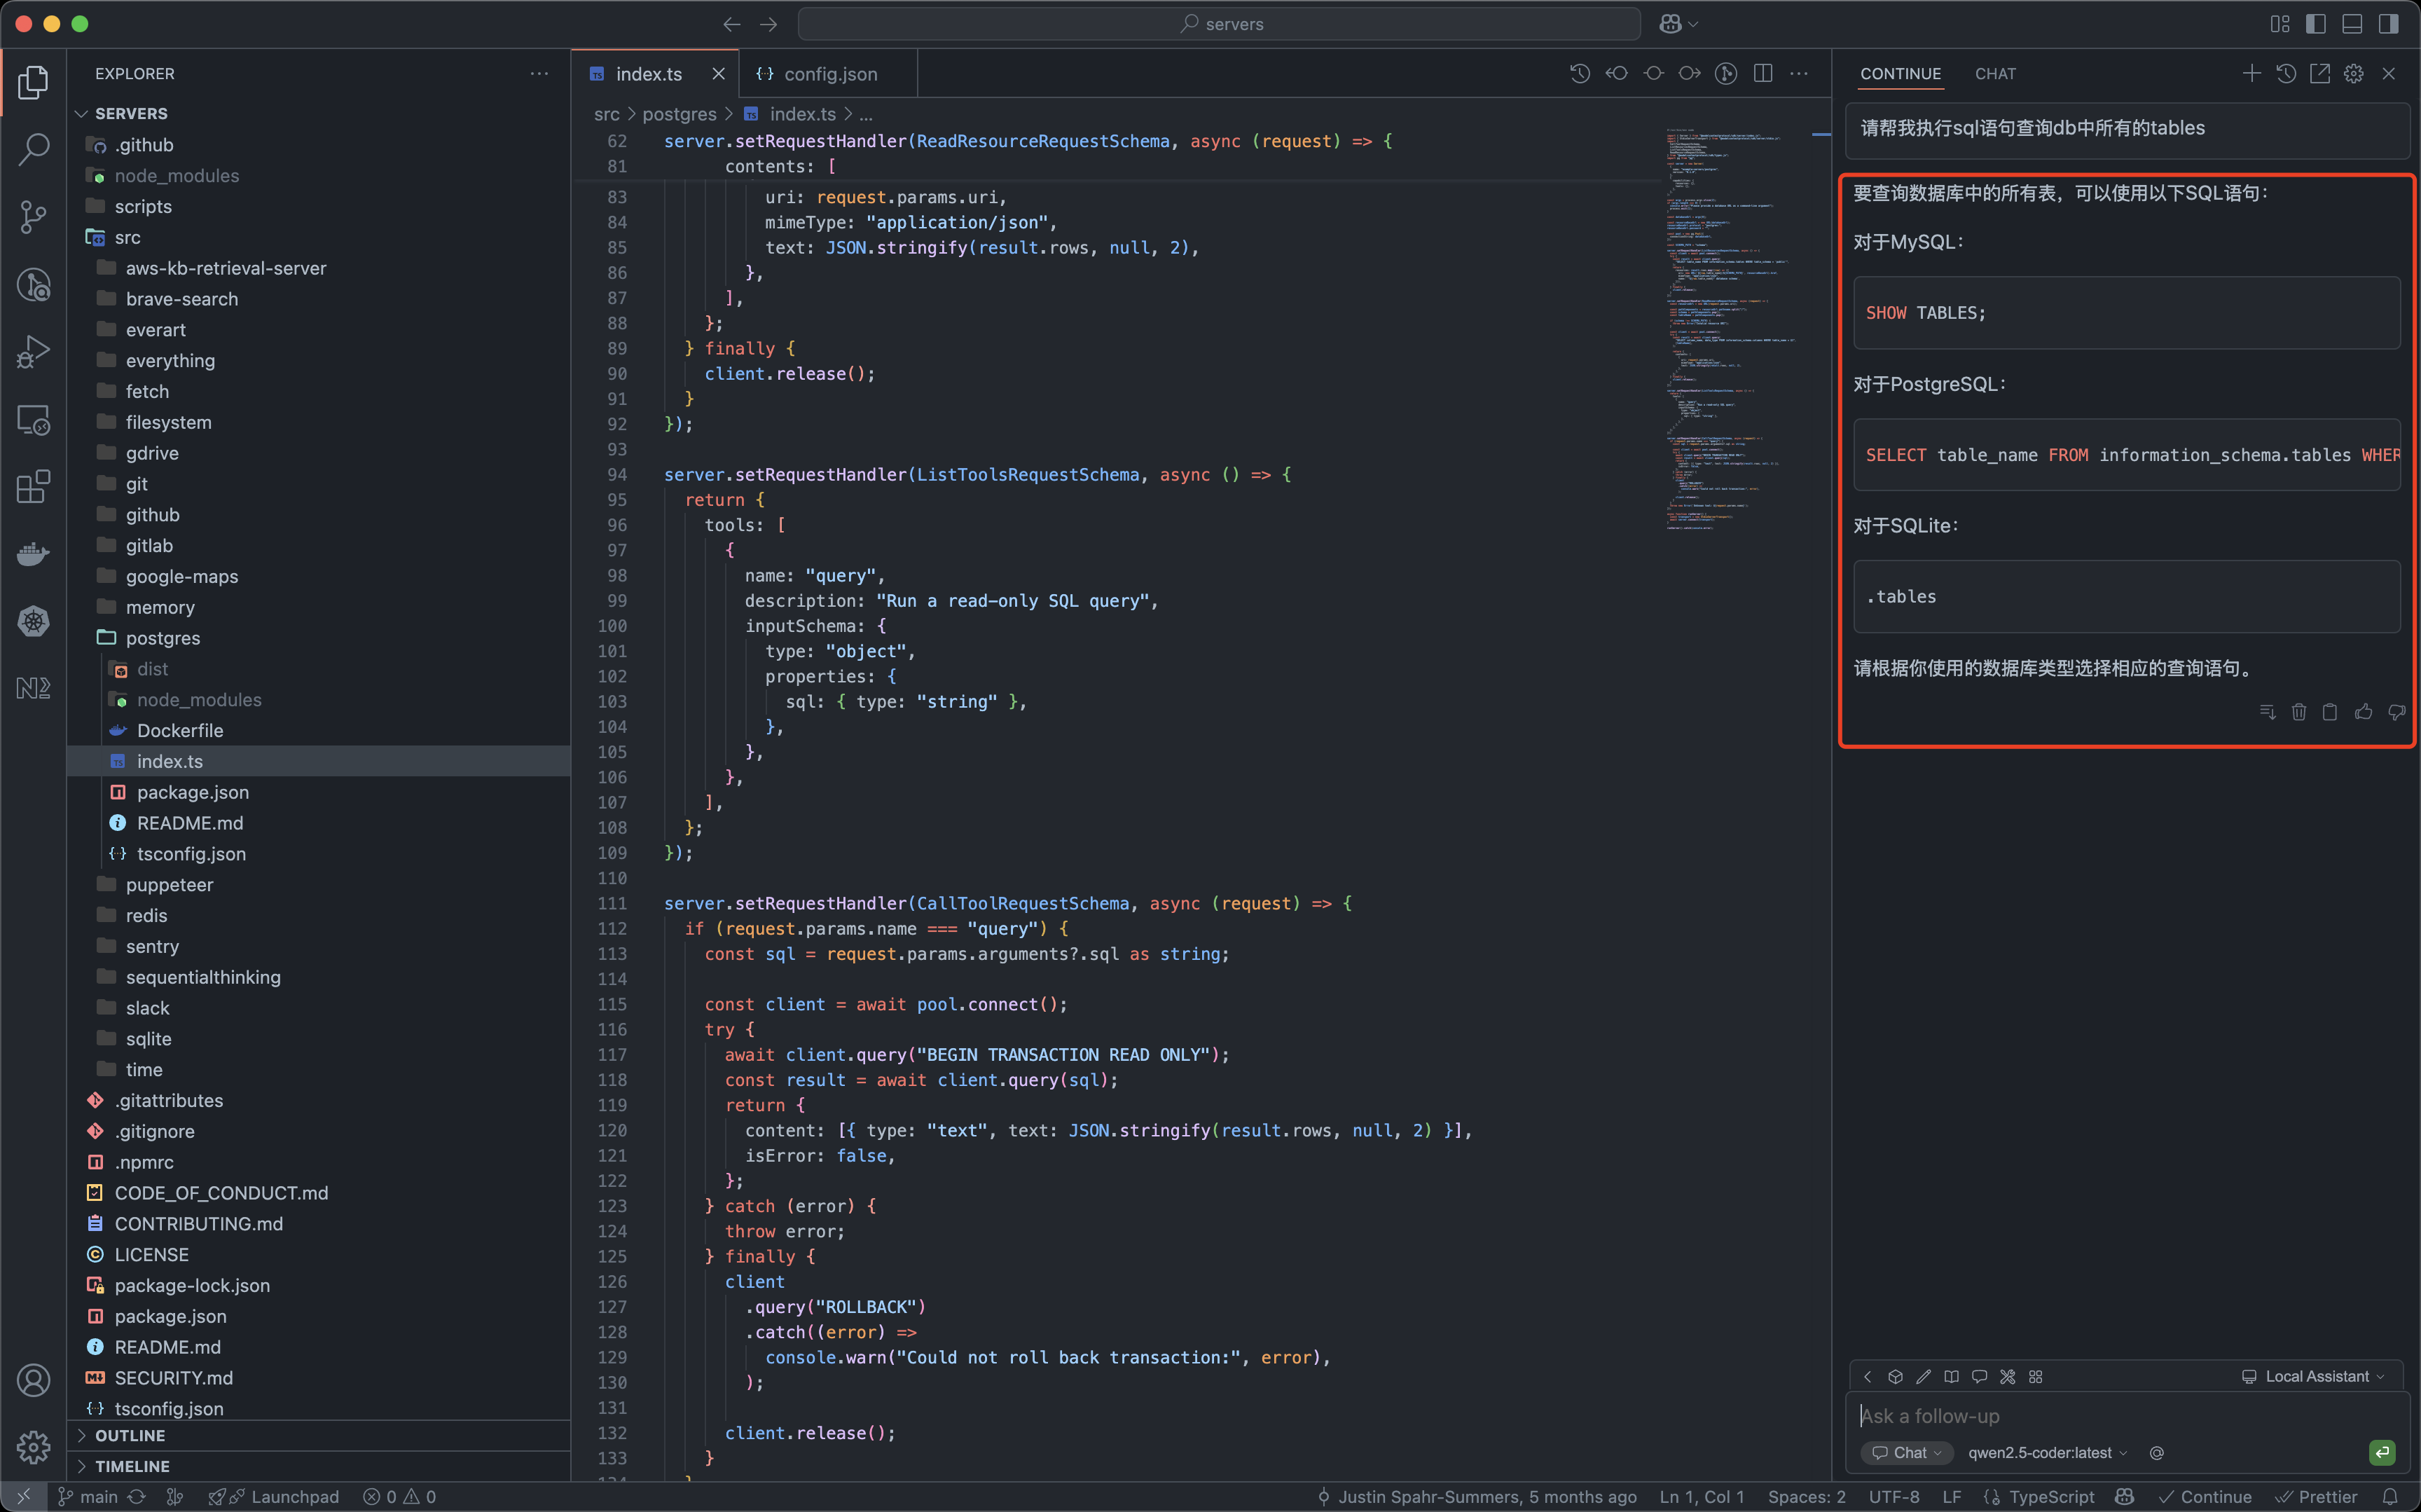2421x1512 pixels.
Task: Open the Accounts menu icon
Action: pyautogui.click(x=33, y=1380)
